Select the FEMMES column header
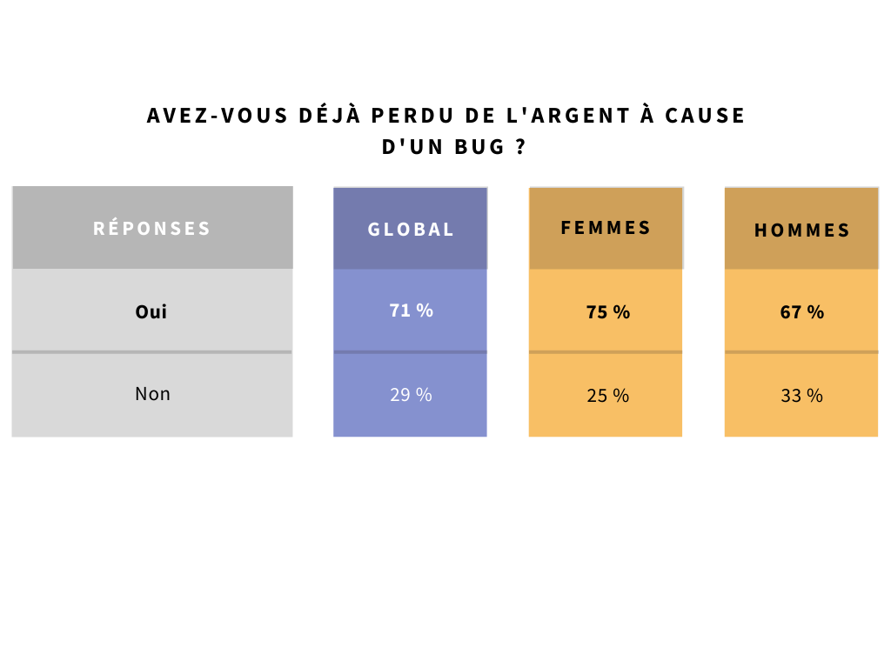Viewport: 891px width, 668px height. (606, 229)
